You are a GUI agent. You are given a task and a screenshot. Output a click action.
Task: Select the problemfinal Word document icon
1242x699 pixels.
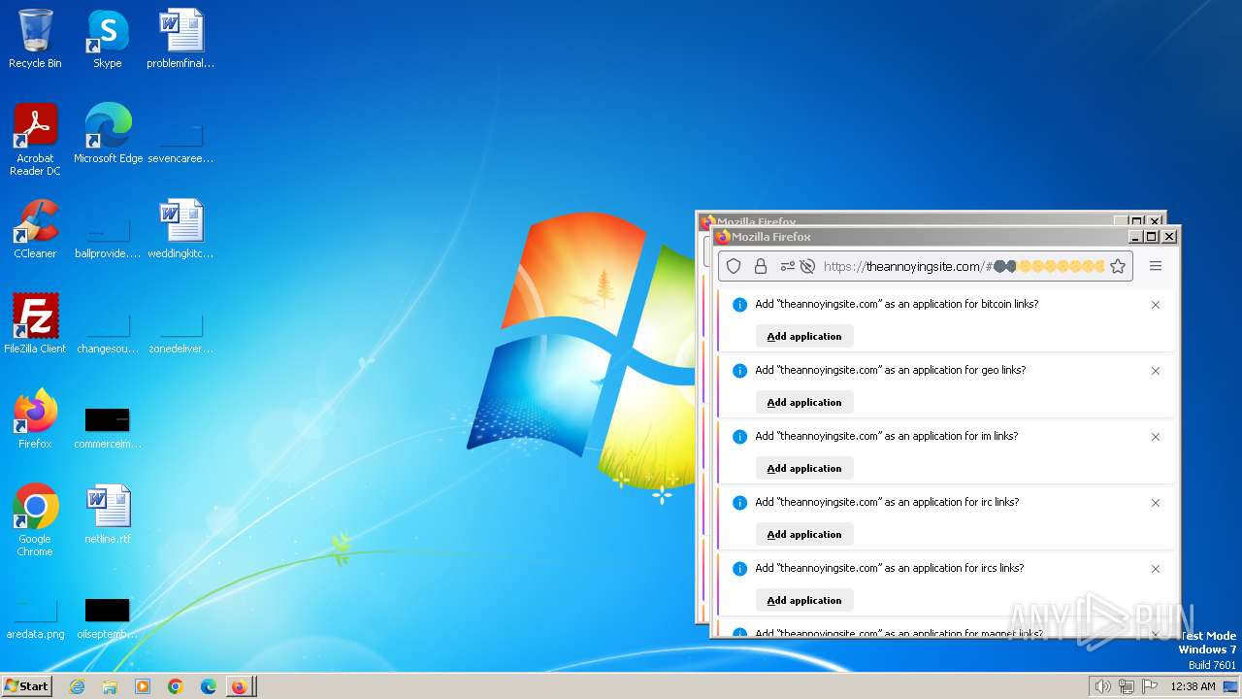(x=180, y=39)
